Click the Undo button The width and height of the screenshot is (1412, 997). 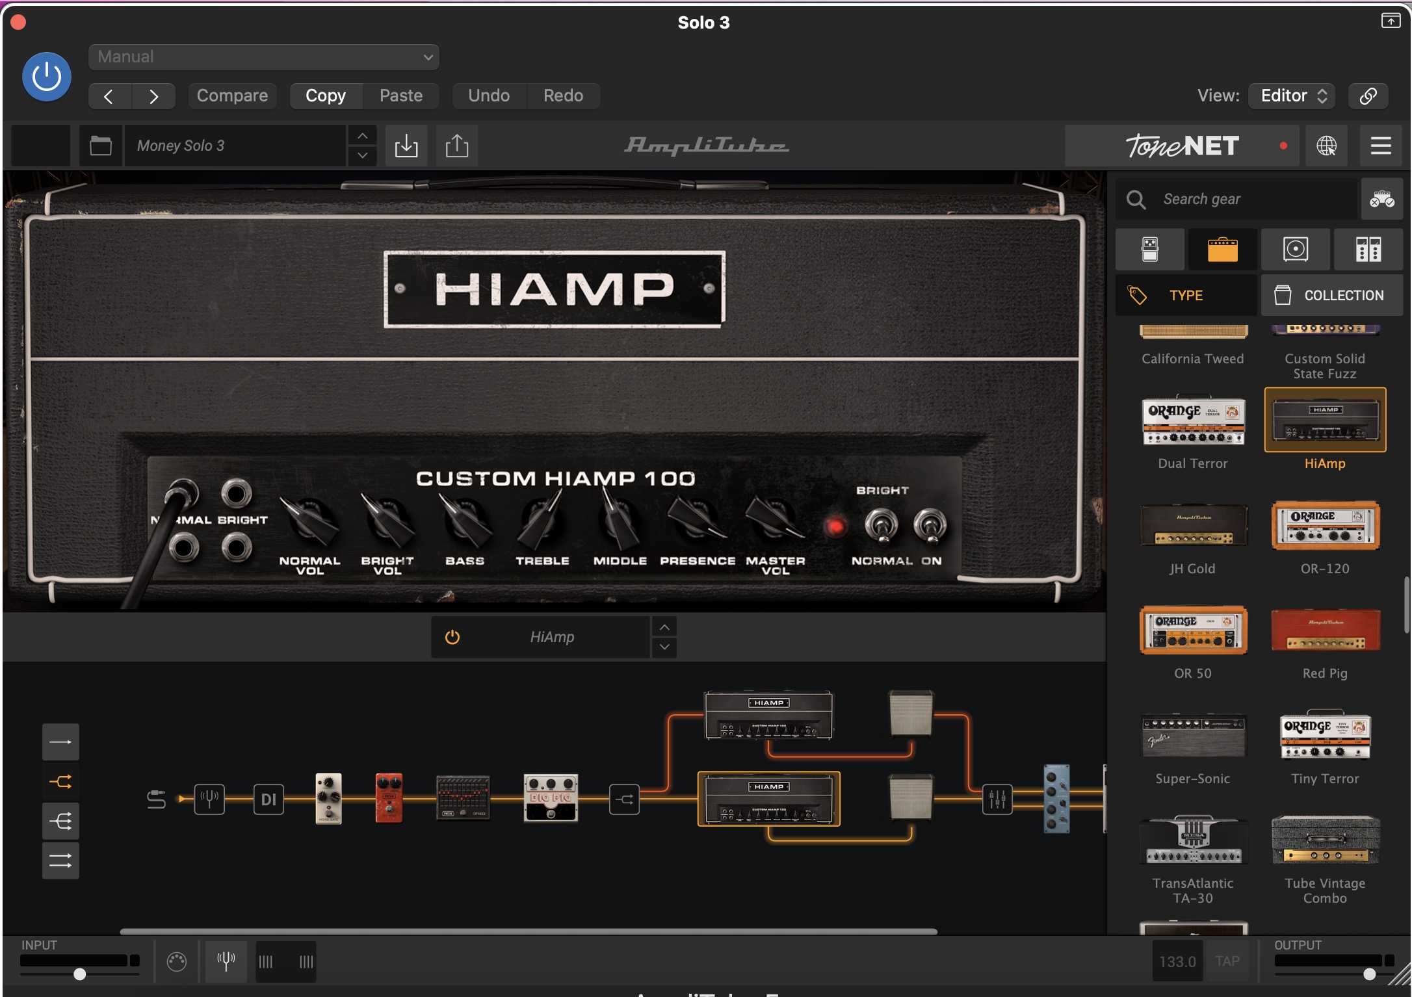(x=489, y=96)
